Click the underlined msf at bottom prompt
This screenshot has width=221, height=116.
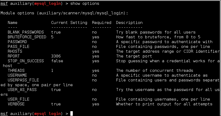coord(4,114)
